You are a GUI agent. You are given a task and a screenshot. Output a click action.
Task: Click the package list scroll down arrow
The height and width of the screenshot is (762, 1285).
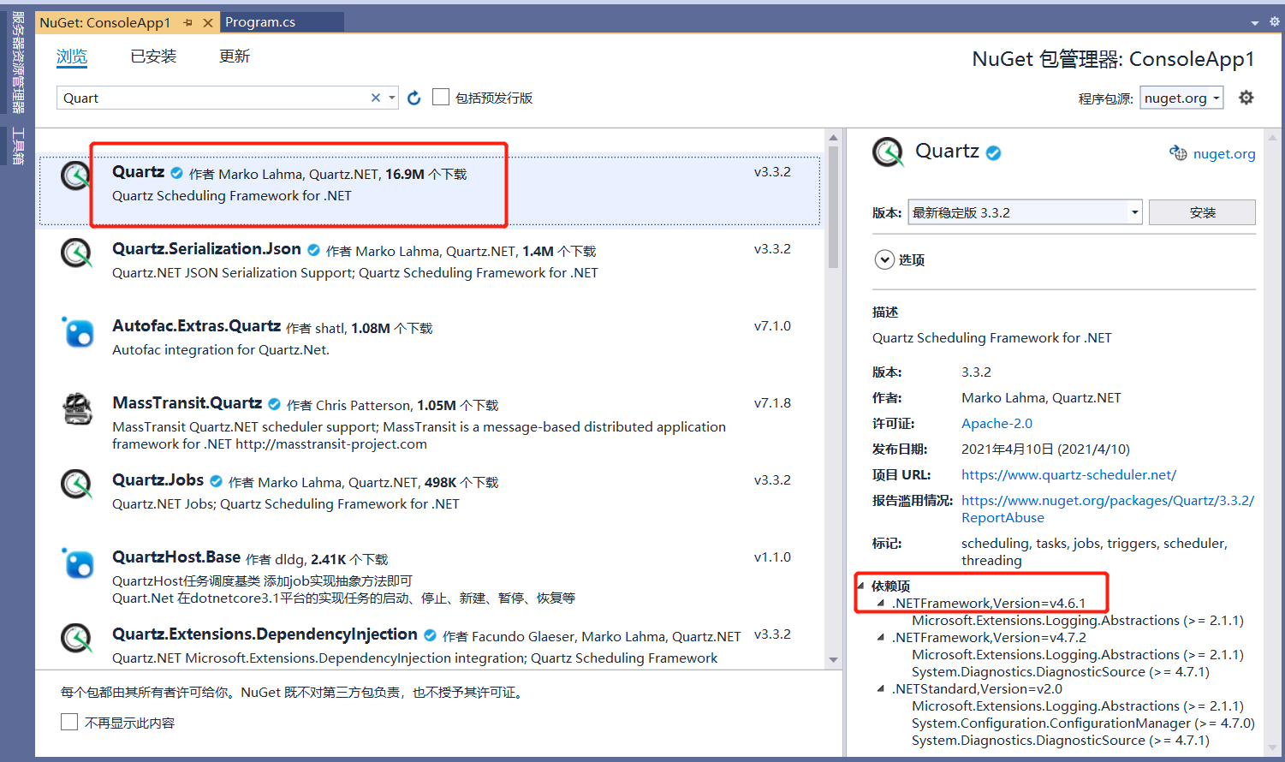(834, 660)
